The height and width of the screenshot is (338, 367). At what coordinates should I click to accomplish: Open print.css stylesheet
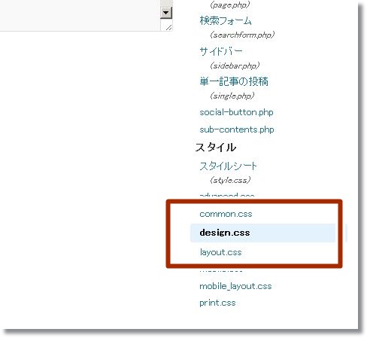(217, 303)
